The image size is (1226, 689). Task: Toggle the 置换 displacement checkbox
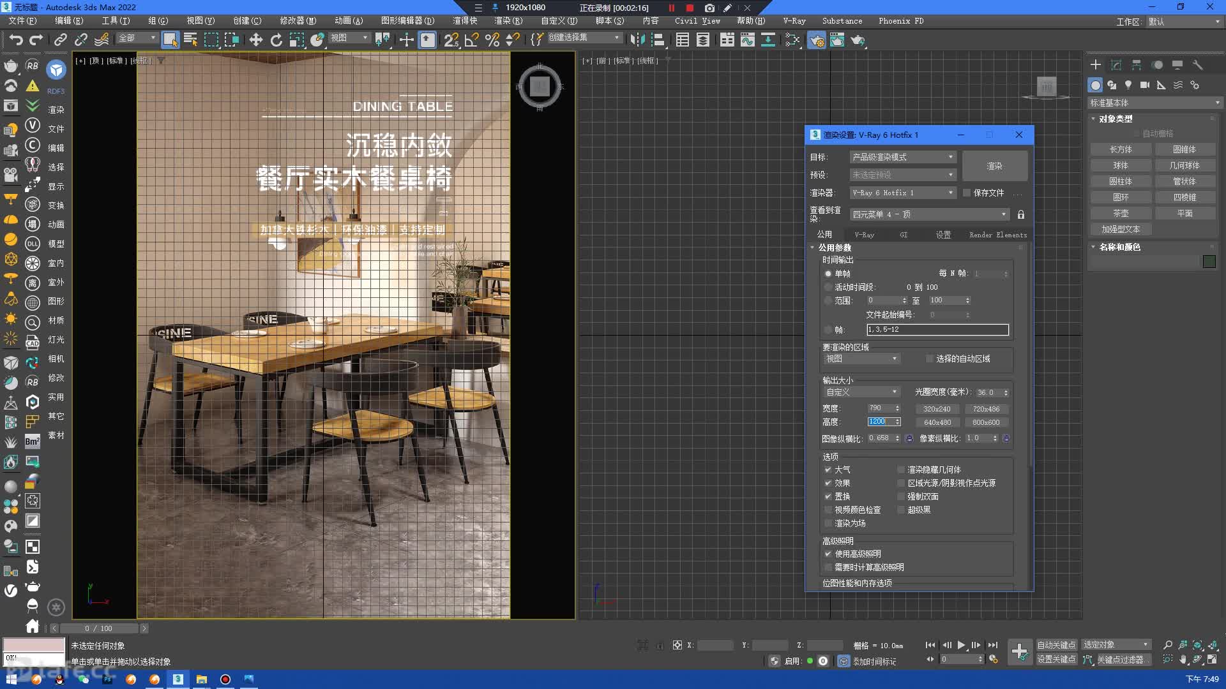(828, 496)
